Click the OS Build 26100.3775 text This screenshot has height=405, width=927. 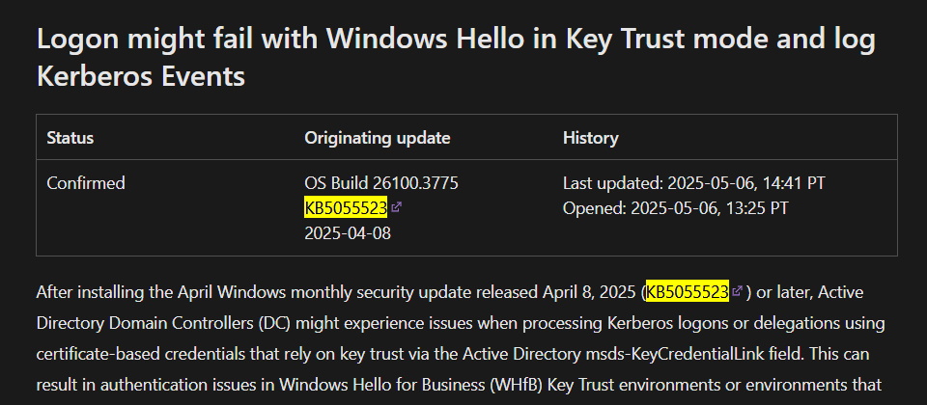pyautogui.click(x=381, y=183)
